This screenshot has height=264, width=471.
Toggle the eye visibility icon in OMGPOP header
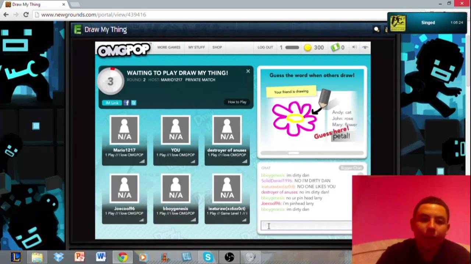tap(365, 47)
